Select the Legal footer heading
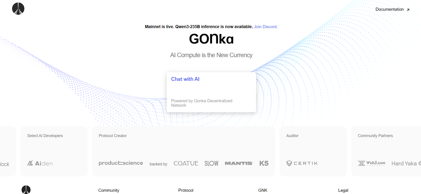The height and width of the screenshot is (194, 421). pos(343,190)
